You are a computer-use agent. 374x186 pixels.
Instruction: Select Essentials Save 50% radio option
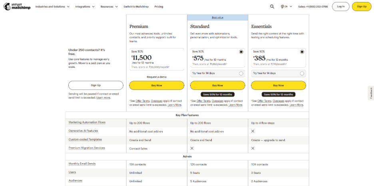click(x=302, y=52)
